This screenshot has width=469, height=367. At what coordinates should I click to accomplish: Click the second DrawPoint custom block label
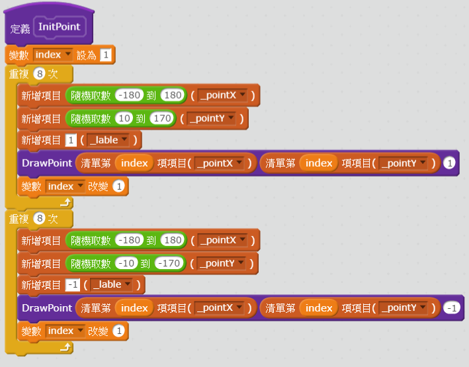pyautogui.click(x=47, y=307)
